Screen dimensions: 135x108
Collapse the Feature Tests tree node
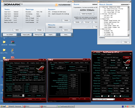(x=101, y=19)
